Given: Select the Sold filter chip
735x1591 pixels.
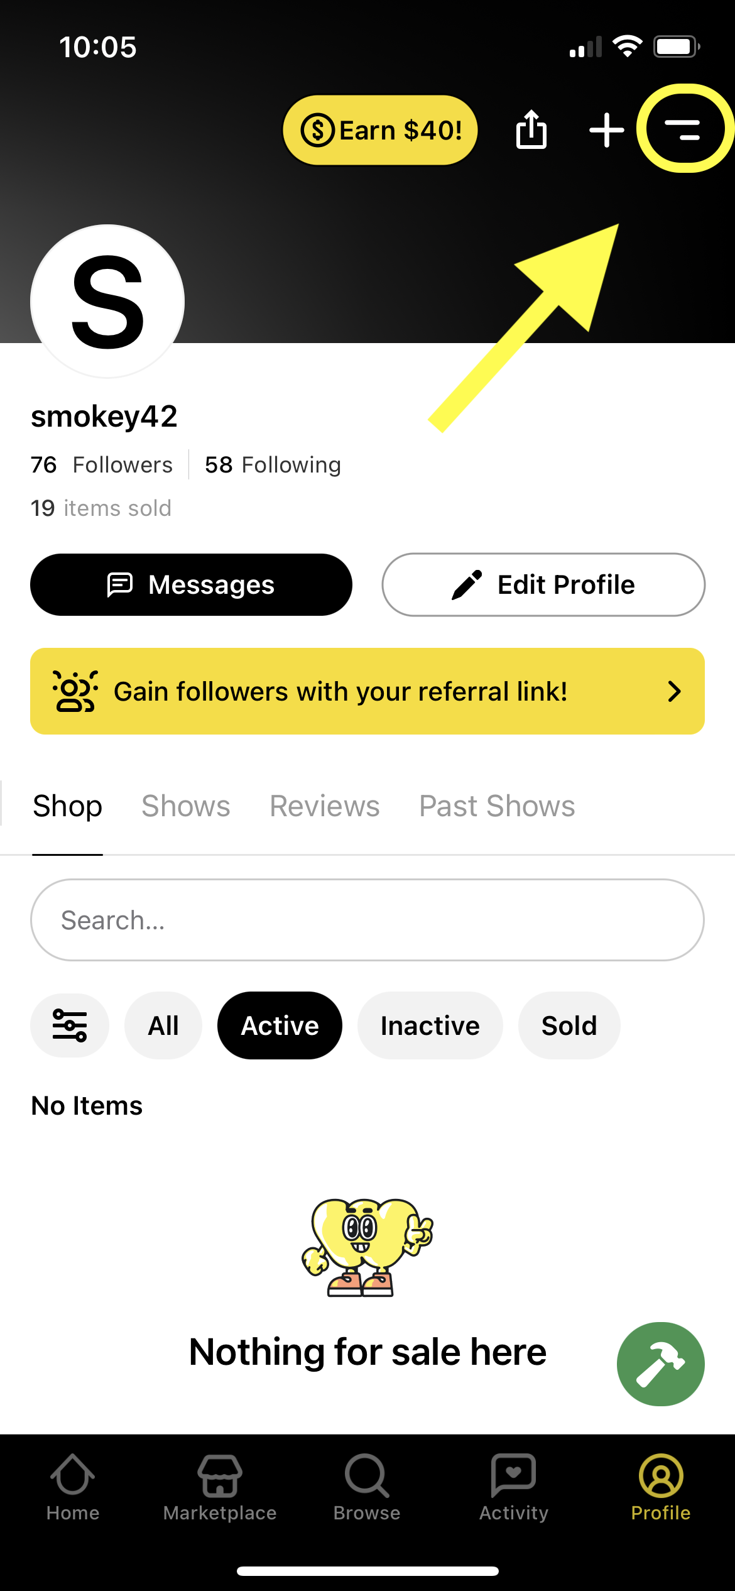Looking at the screenshot, I should point(569,1025).
